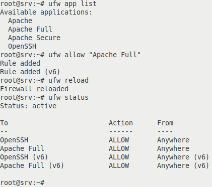Click ALLOW in the OpenSSH (v6) row
This screenshot has width=212, height=187.
pos(119,157)
